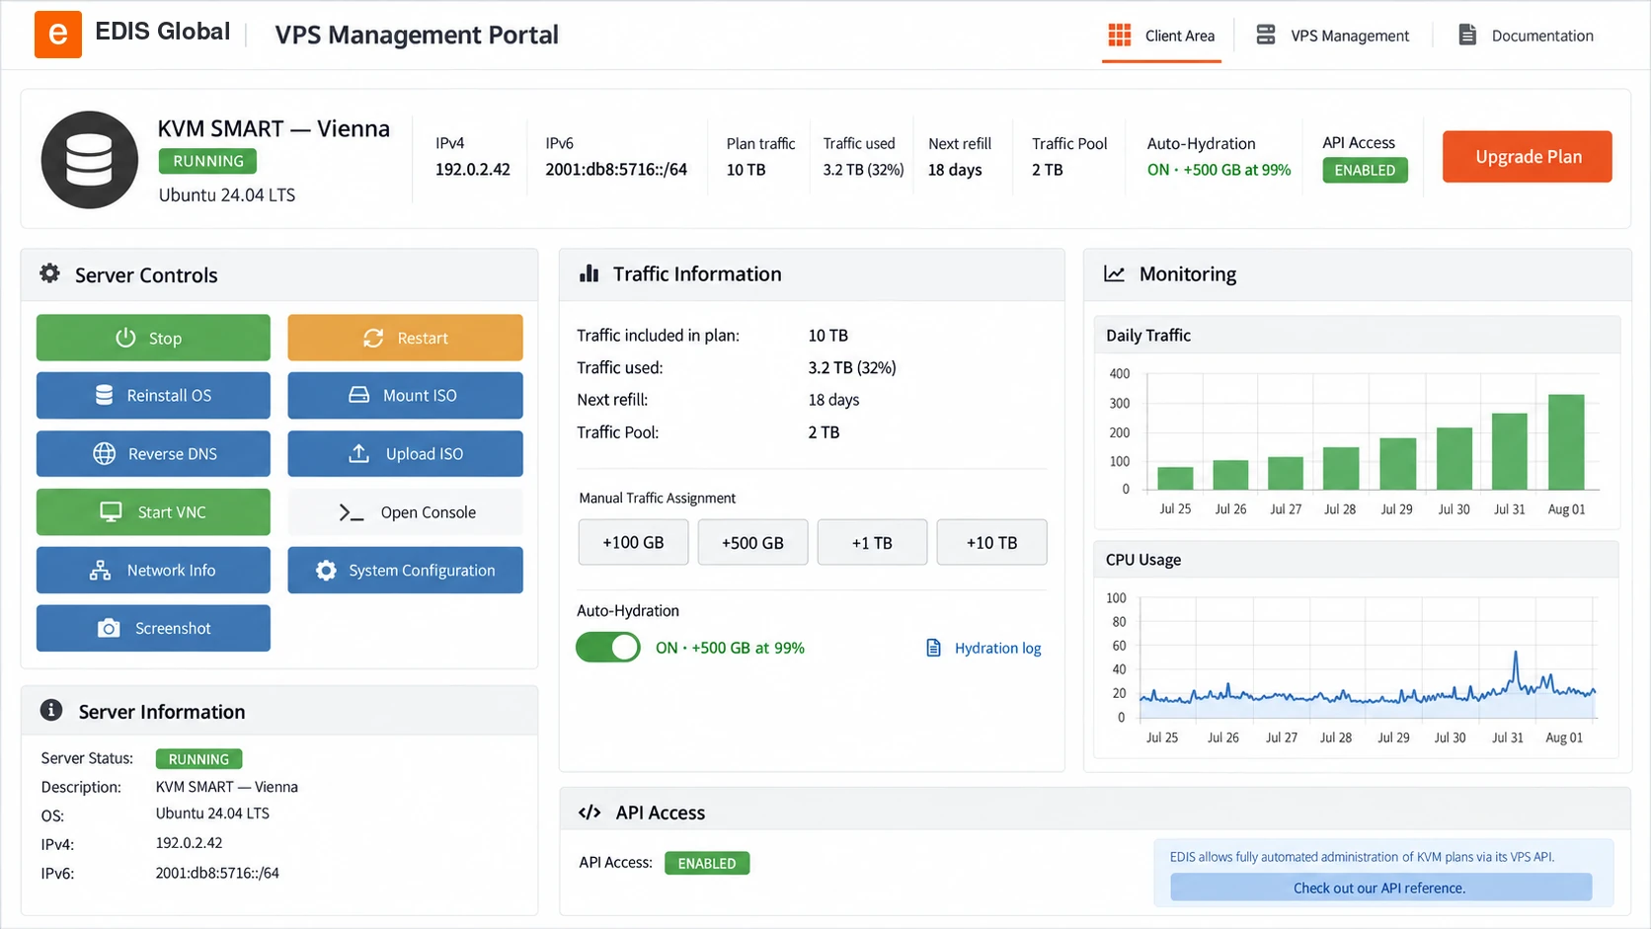
Task: Click the database icon on Reinstall OS
Action: (x=104, y=395)
